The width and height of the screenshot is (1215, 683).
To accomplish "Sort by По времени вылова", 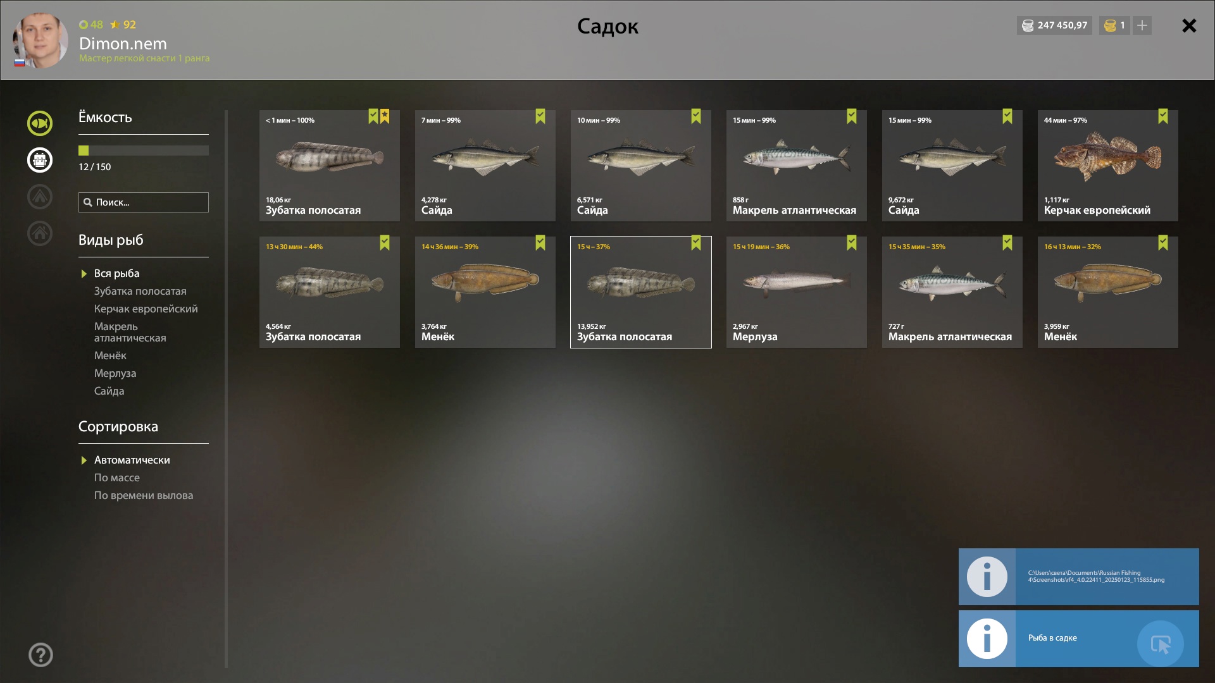I will [144, 495].
